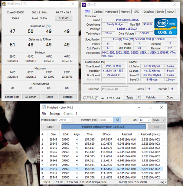Click Validate in CPU-Z
This screenshot has width=183, height=186.
151,97
